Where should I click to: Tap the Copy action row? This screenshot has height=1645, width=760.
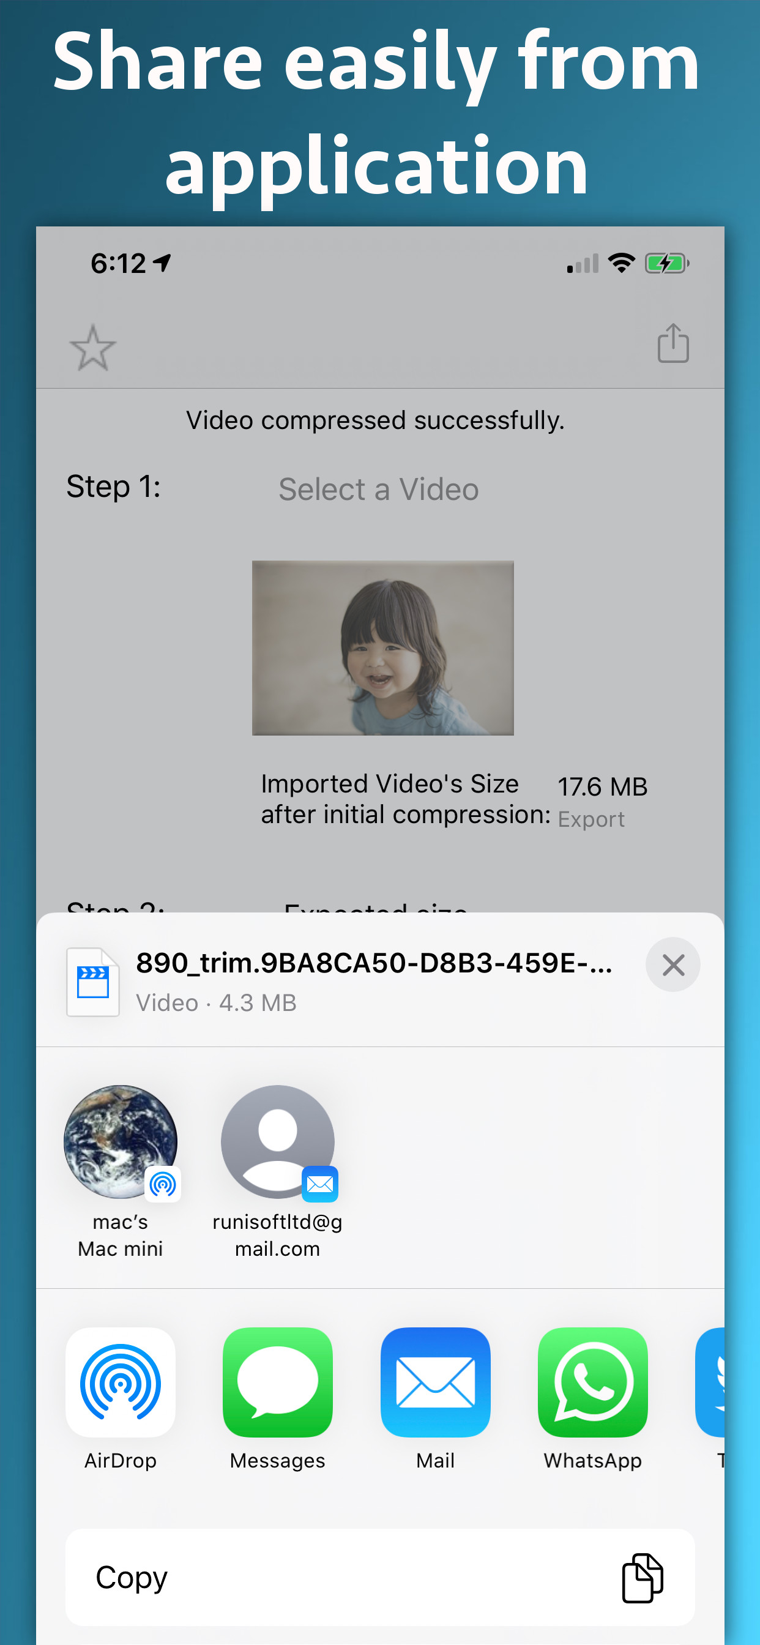[x=380, y=1577]
